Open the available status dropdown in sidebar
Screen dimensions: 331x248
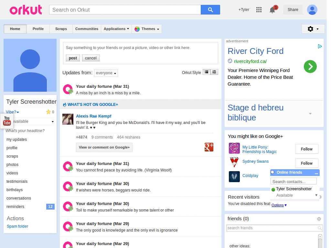[x=53, y=121]
